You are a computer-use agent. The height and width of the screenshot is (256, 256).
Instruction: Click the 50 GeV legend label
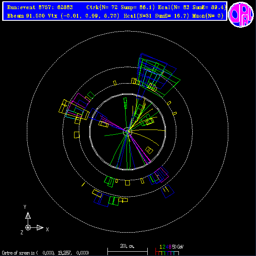click(178, 247)
